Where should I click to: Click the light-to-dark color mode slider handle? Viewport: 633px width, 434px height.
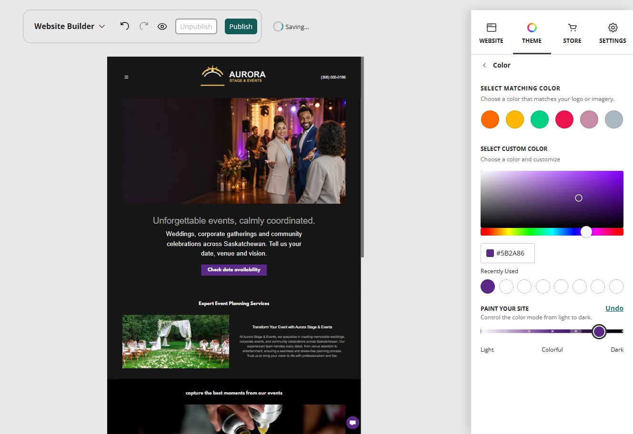coord(599,331)
